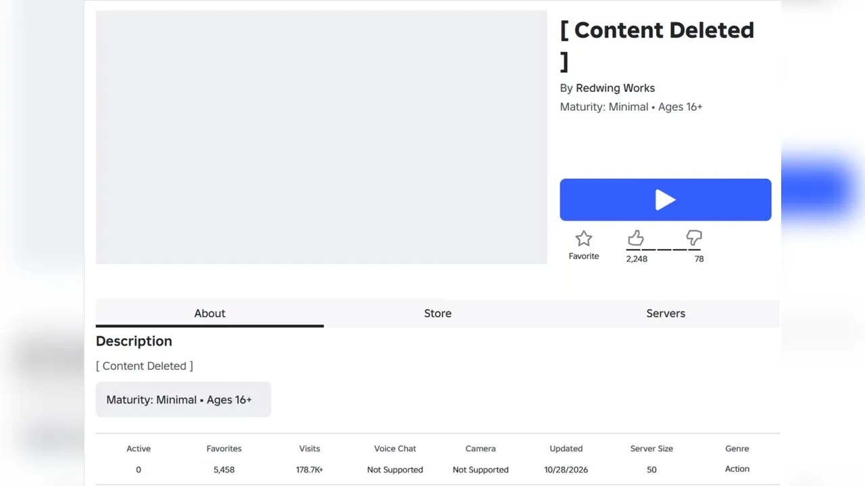Switch to the About tab
The image size is (865, 486).
click(209, 313)
